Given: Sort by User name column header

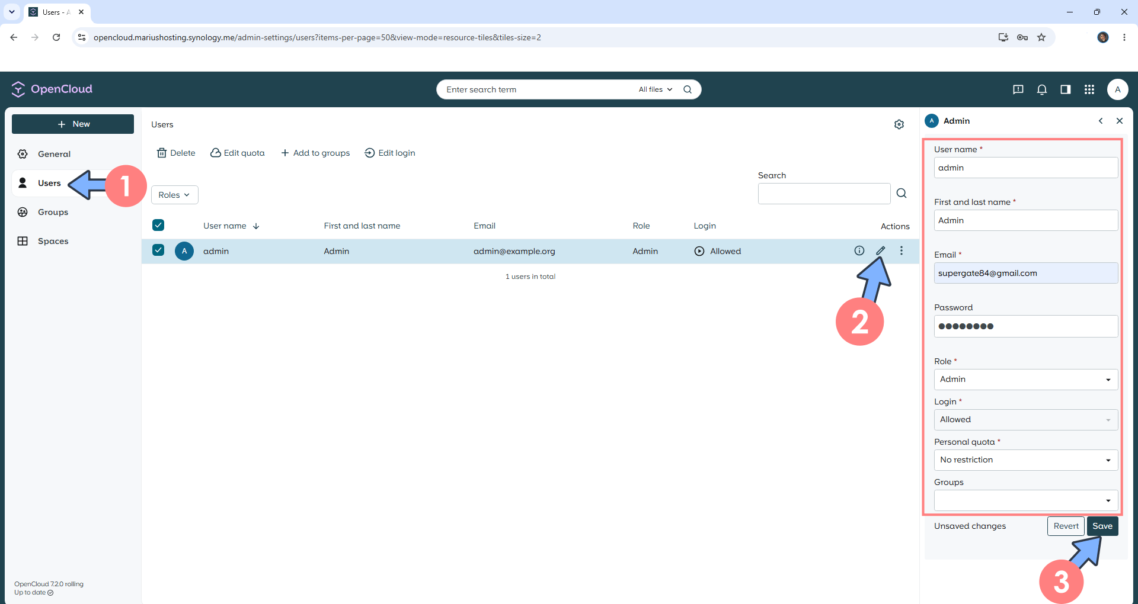Looking at the screenshot, I should click(x=231, y=226).
